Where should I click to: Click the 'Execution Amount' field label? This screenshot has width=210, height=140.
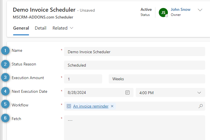(x=28, y=78)
